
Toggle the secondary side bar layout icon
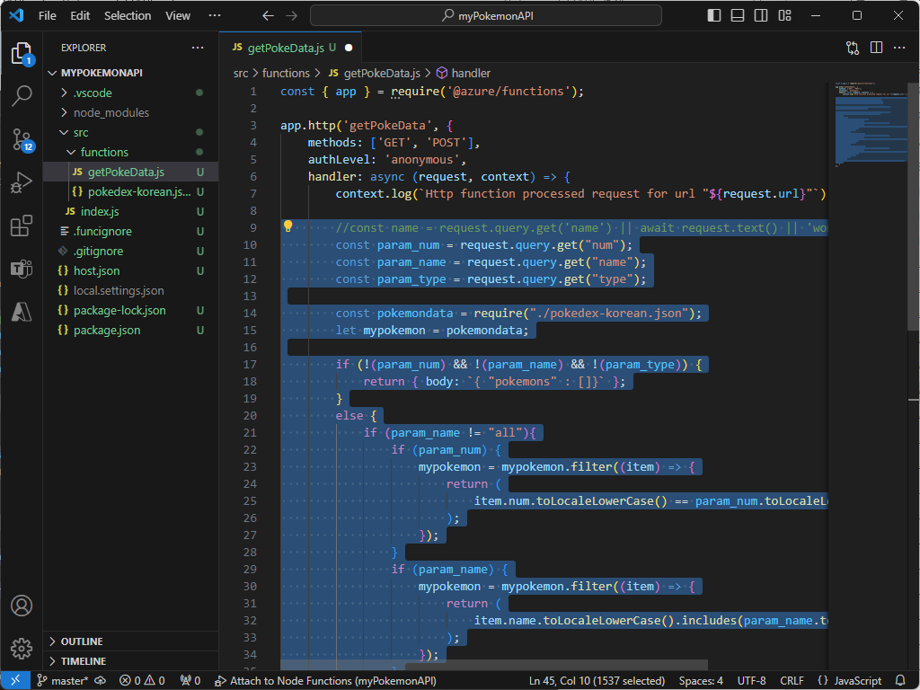(761, 16)
